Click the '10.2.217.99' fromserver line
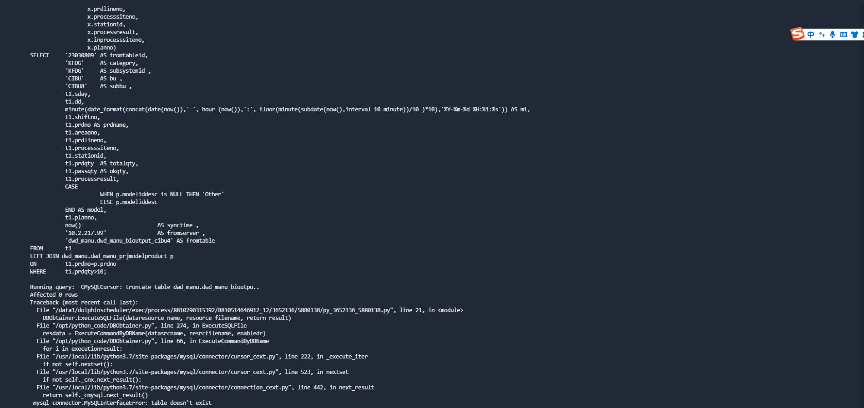 coord(86,233)
